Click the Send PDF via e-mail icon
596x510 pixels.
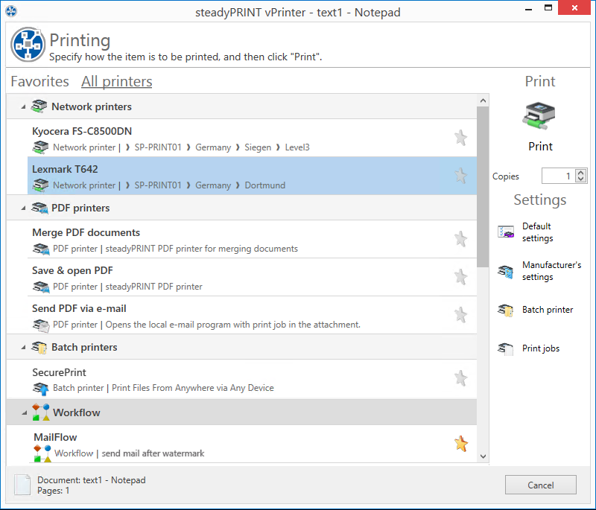click(41, 325)
